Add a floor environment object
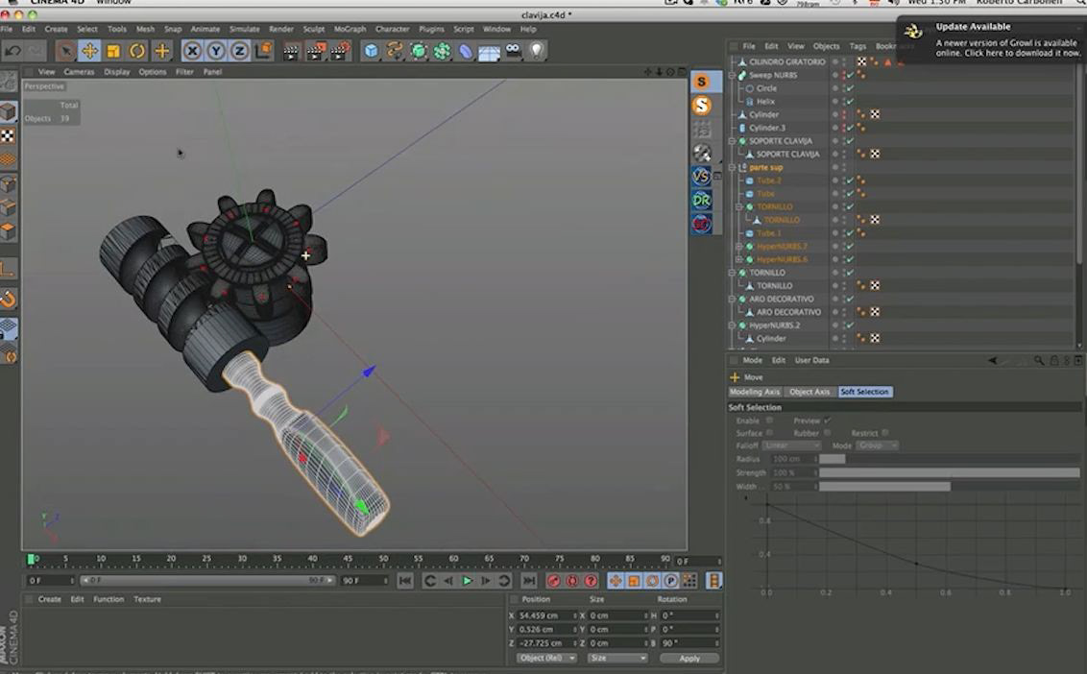 [x=490, y=52]
